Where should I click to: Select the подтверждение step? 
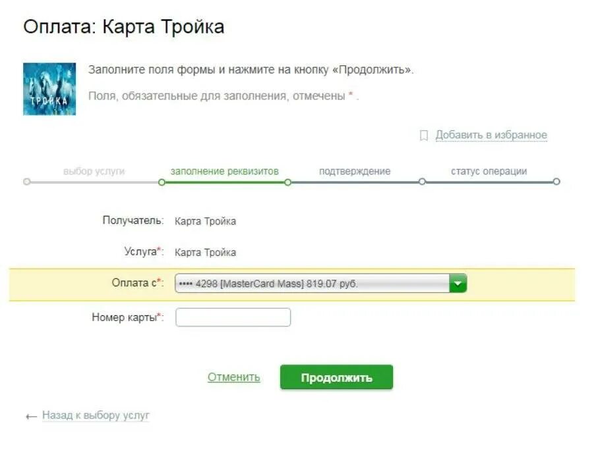355,171
